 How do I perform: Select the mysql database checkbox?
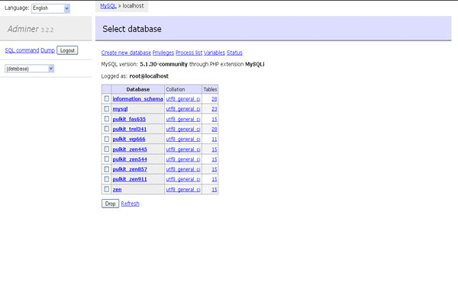coord(106,109)
